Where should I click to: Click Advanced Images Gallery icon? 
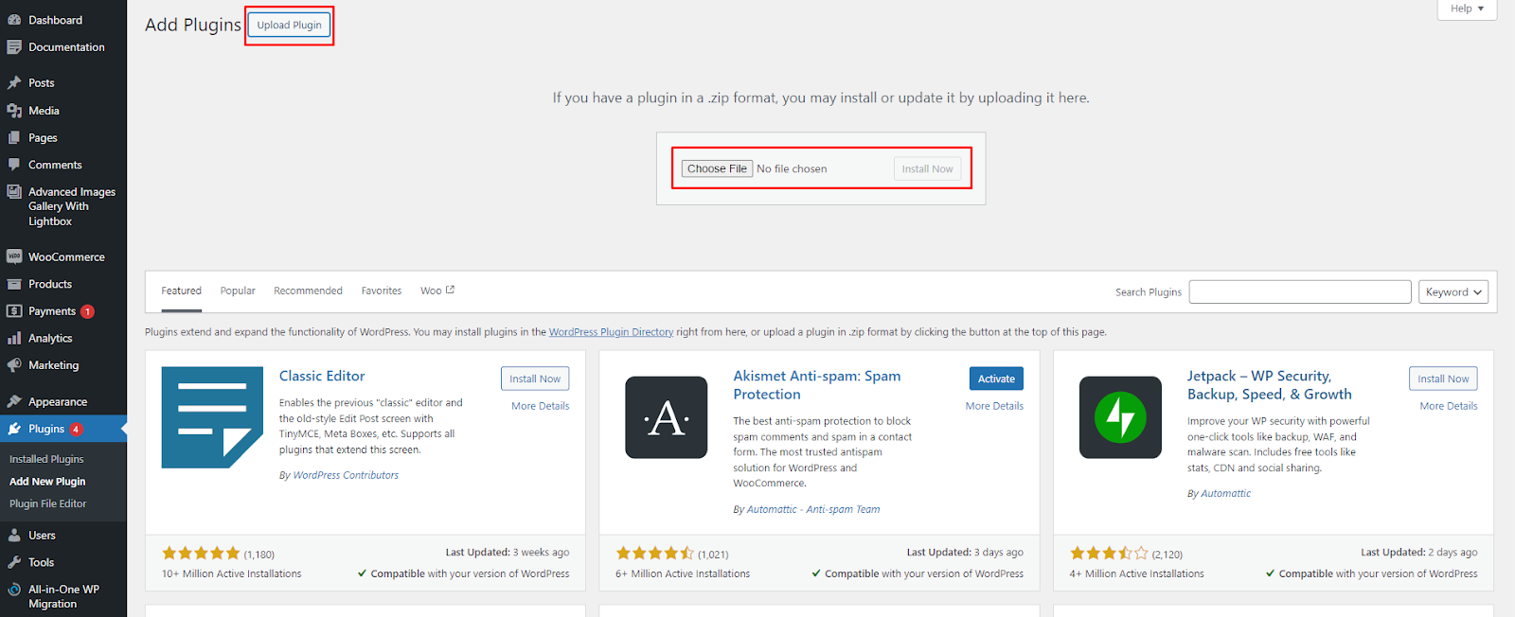pos(14,192)
